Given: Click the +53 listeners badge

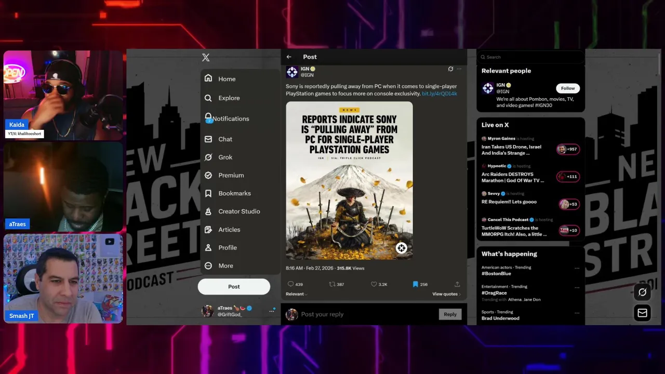Looking at the screenshot, I should click(568, 204).
